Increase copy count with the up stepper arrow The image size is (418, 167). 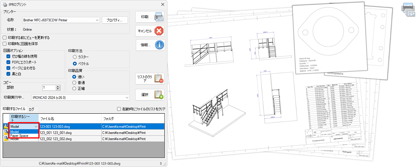[58, 86]
